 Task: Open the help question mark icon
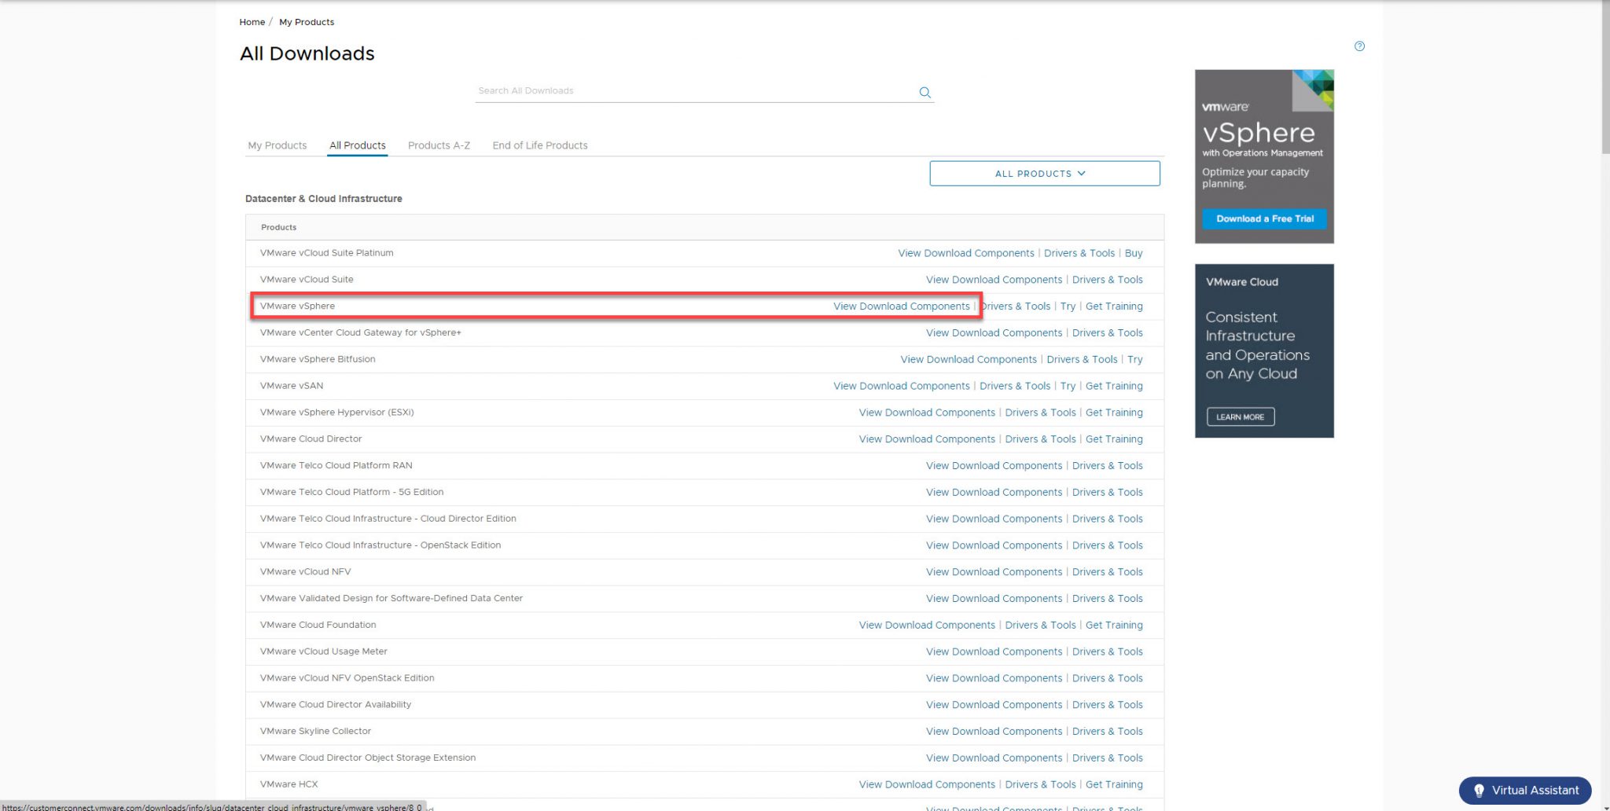[1359, 46]
